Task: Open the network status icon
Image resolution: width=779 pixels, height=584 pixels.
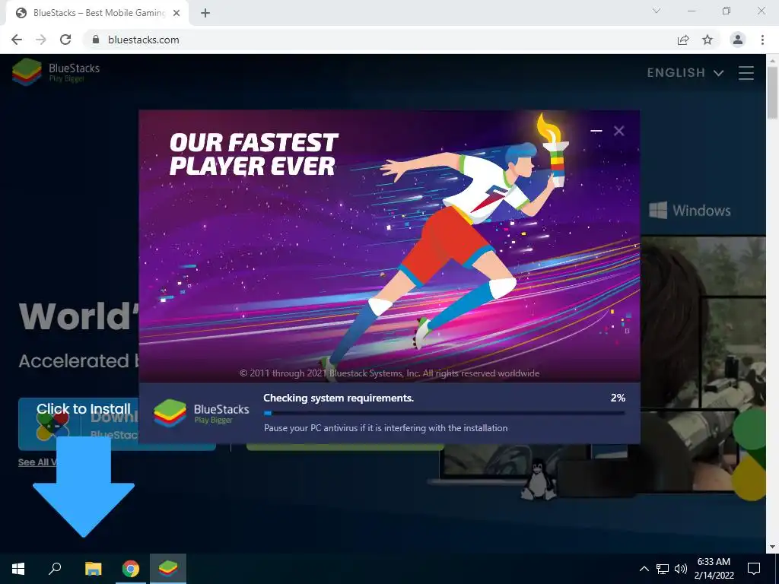Action: point(663,569)
